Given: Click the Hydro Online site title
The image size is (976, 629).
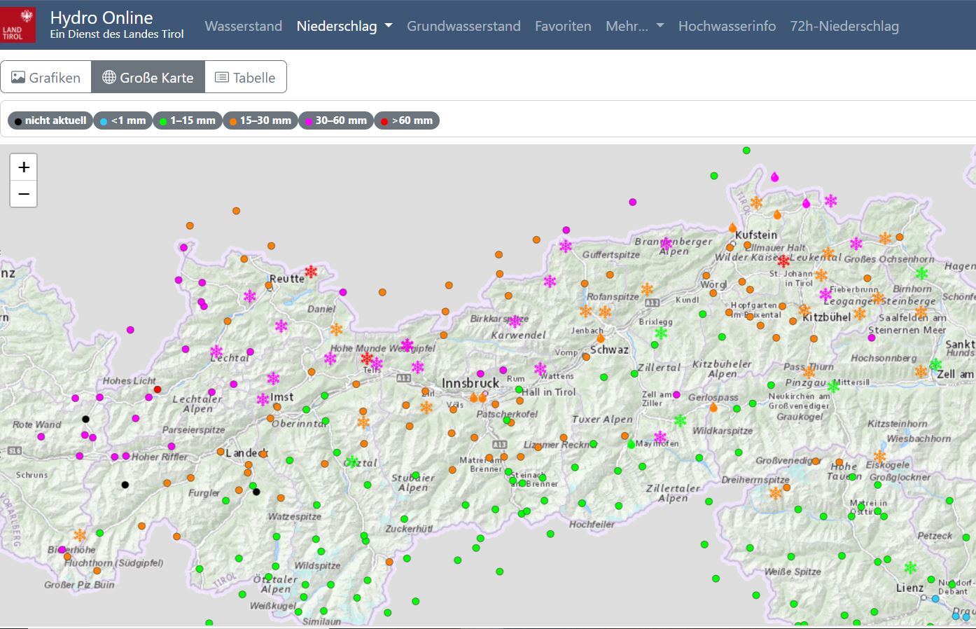Looking at the screenshot, I should click(x=102, y=18).
